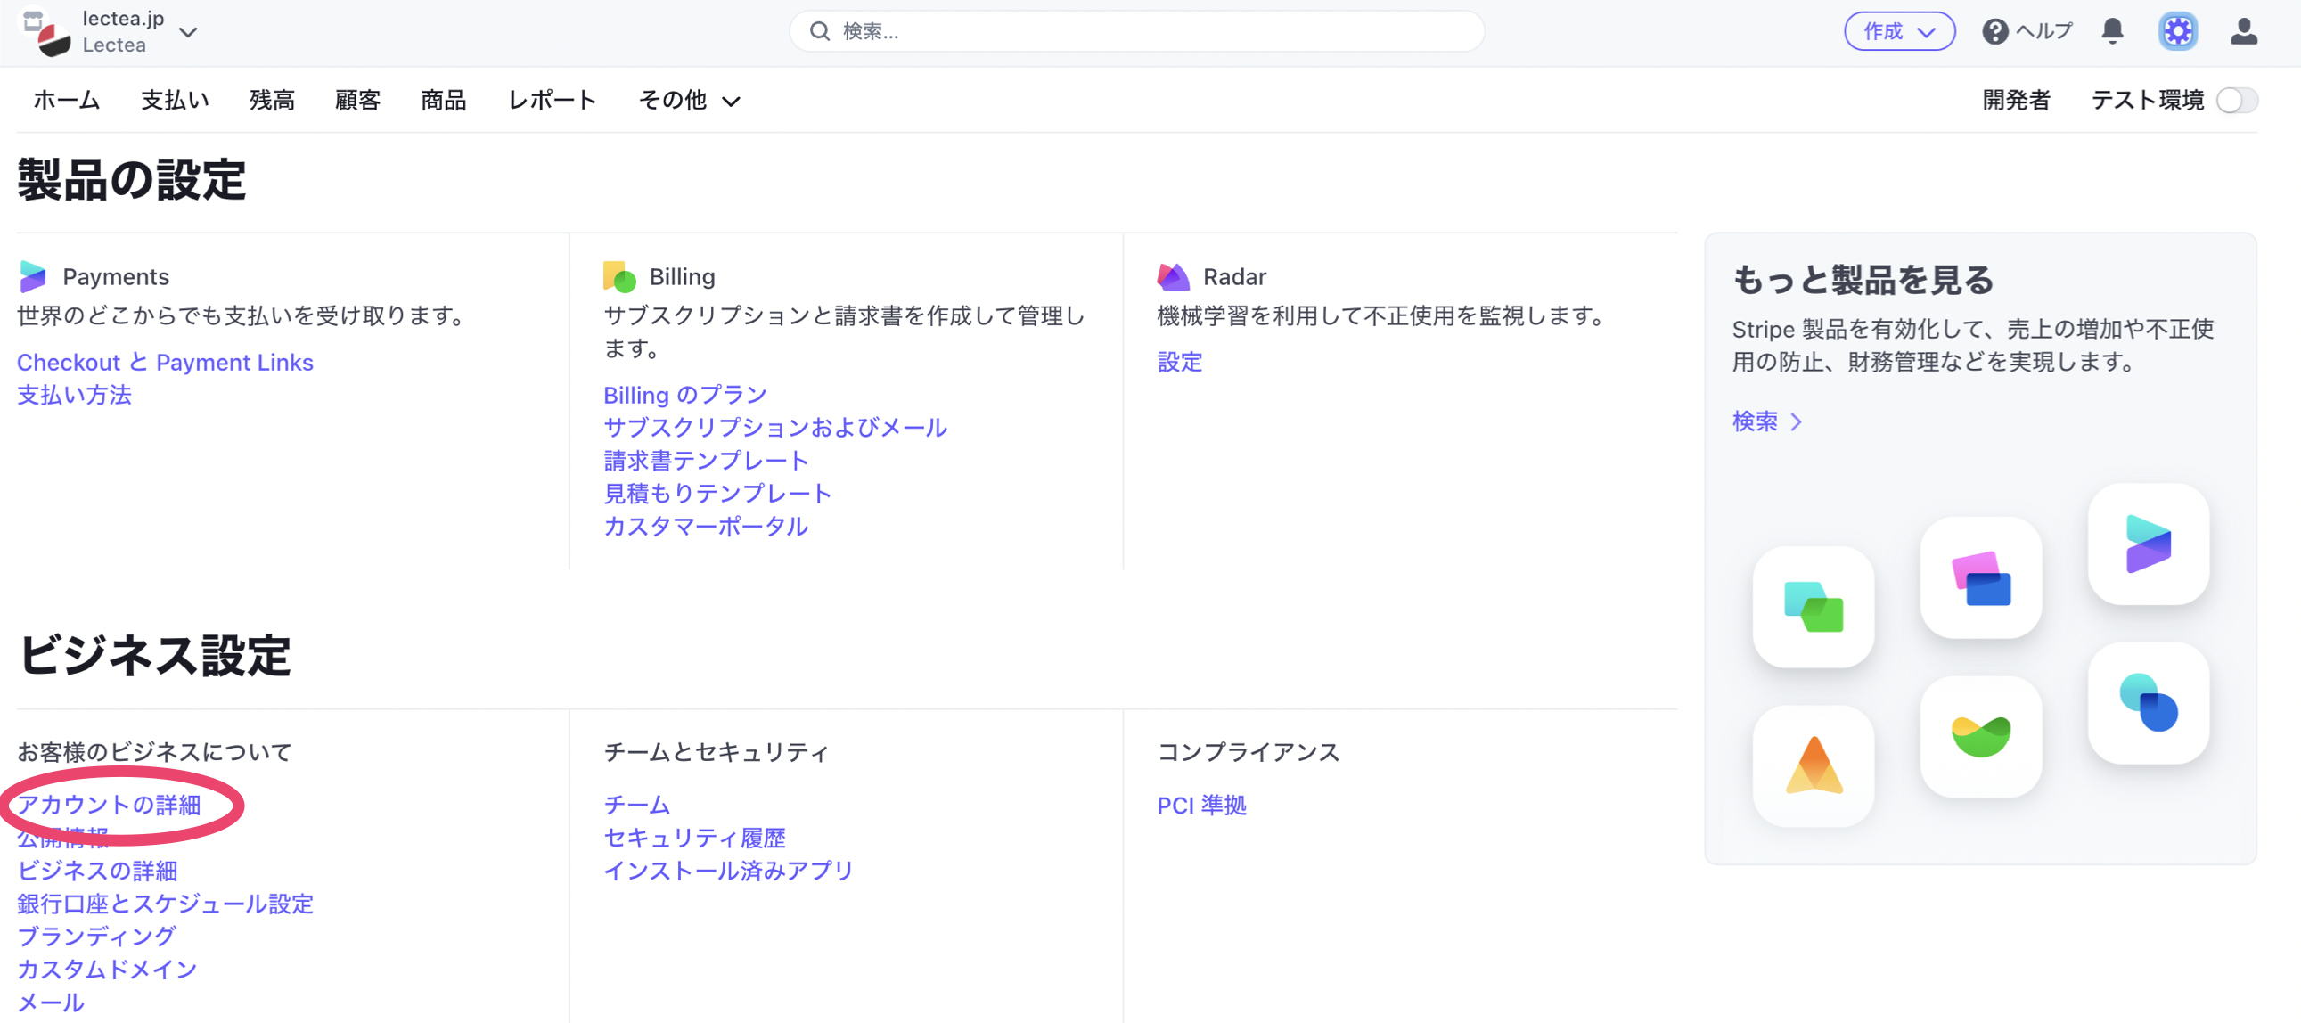The width and height of the screenshot is (2301, 1023).
Task: Click the notifications bell icon
Action: click(x=2112, y=31)
